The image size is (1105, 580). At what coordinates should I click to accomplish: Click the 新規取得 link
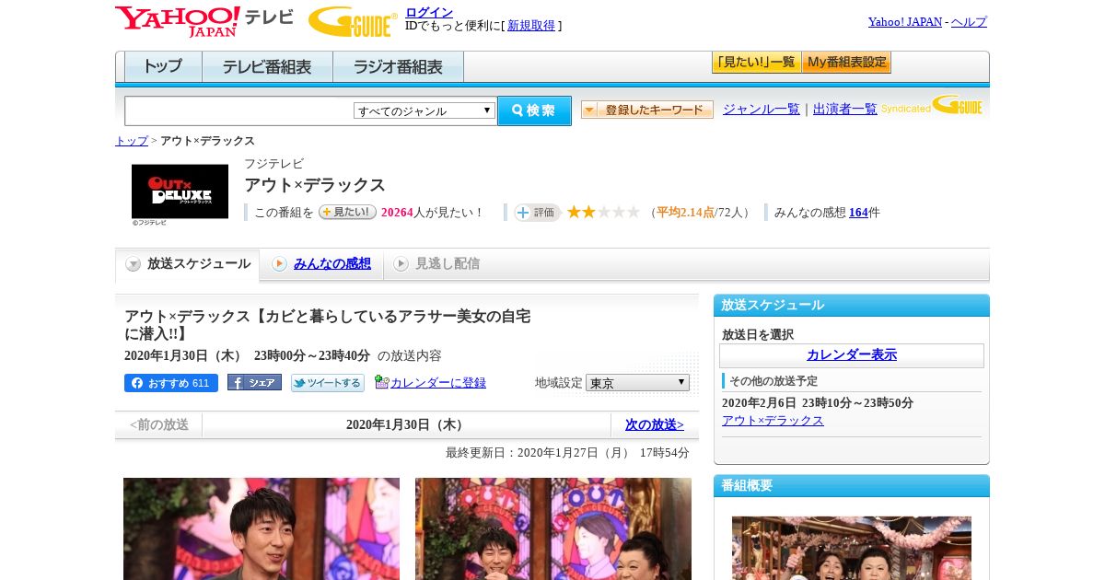point(531,26)
